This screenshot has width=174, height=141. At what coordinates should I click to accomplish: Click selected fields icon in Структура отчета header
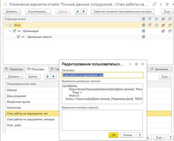(x=143, y=19)
